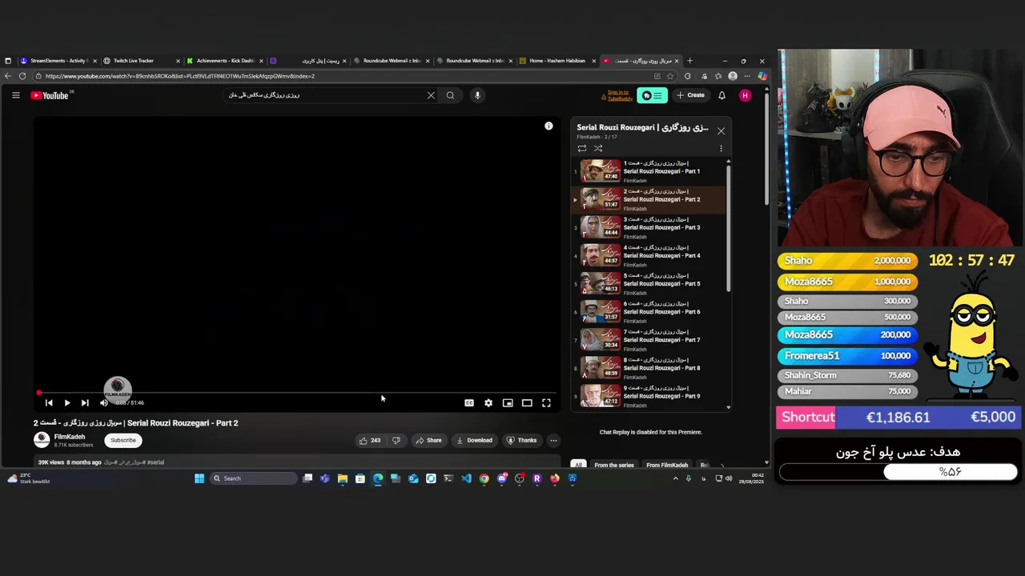Toggle loop playlist

coord(582,148)
